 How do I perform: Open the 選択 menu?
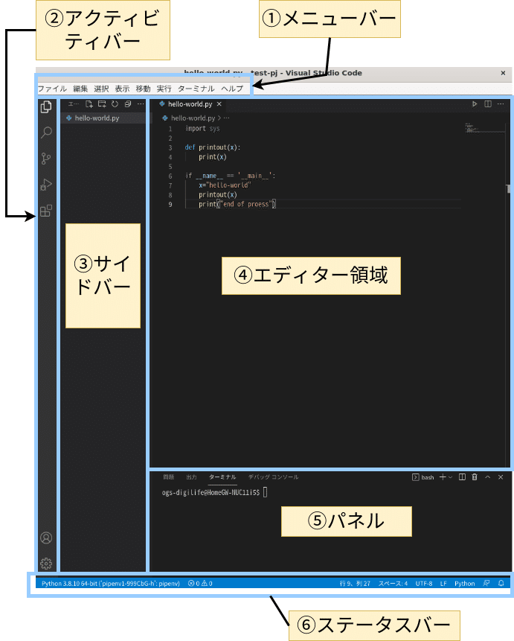[101, 89]
